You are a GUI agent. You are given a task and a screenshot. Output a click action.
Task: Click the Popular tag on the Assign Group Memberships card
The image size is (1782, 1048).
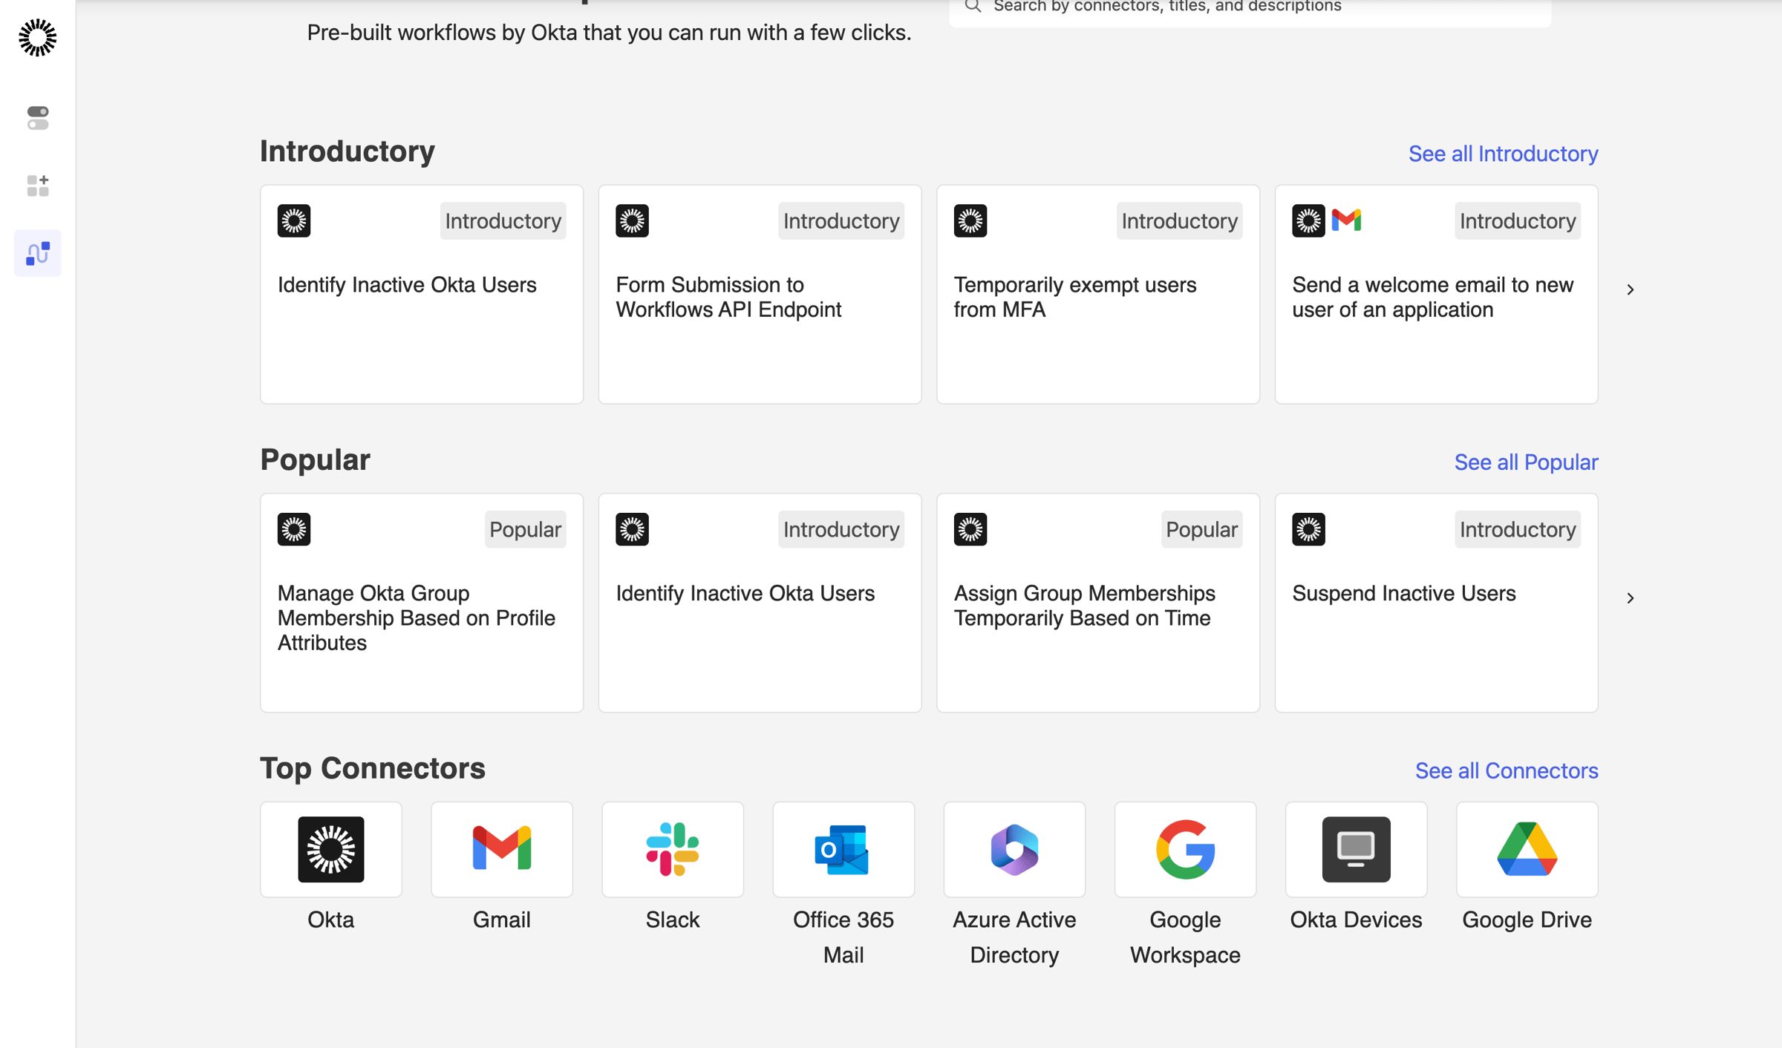pos(1201,529)
